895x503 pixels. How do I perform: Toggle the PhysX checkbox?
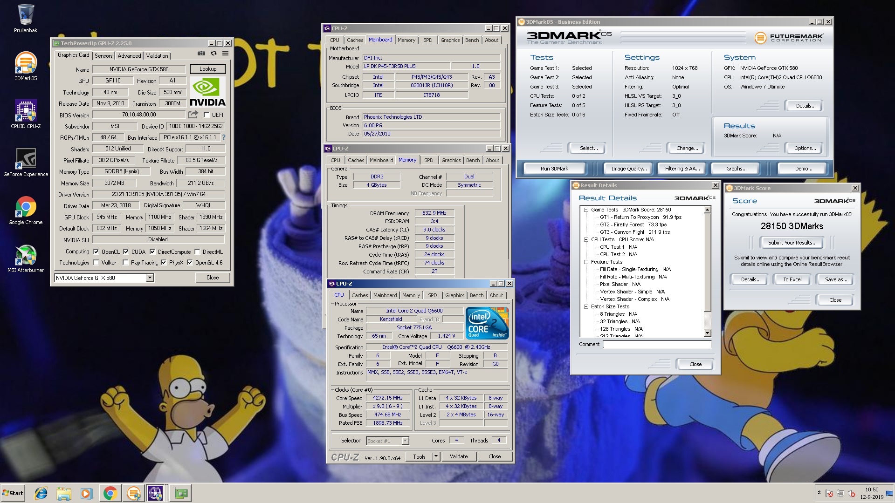pyautogui.click(x=164, y=262)
